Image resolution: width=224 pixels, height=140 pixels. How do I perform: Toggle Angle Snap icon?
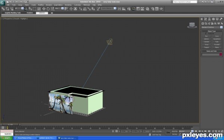pyautogui.click(x=85, y=9)
